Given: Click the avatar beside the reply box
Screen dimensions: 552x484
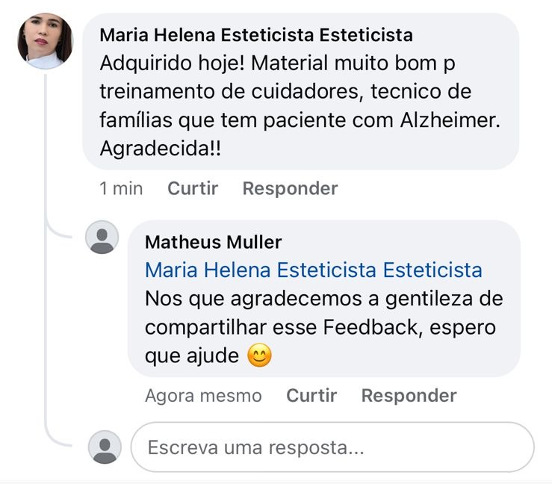Looking at the screenshot, I should pos(103,447).
